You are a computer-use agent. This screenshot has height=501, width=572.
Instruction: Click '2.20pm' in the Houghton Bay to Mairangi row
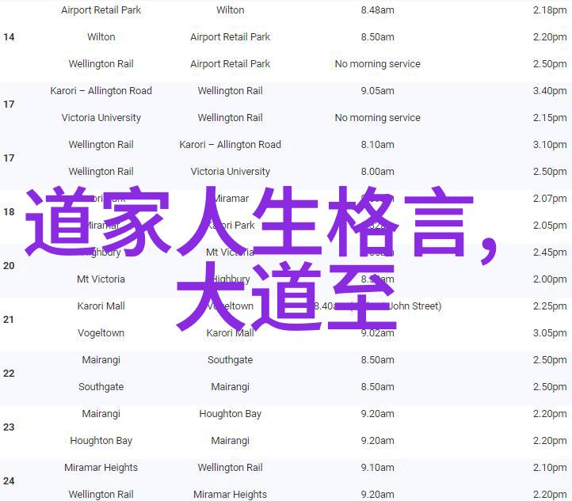(550, 441)
